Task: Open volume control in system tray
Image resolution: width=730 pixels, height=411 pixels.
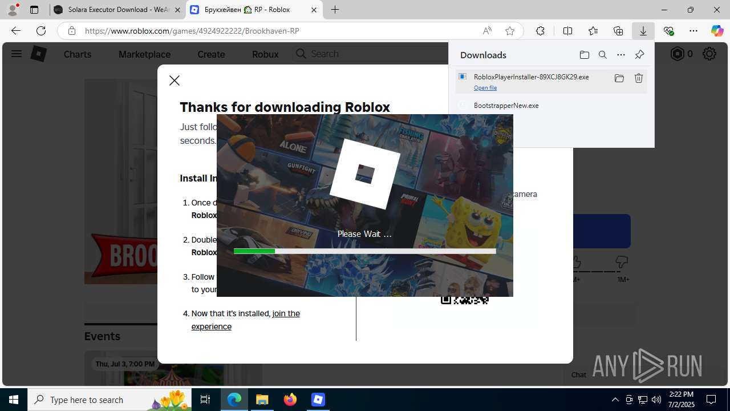Action: pyautogui.click(x=656, y=400)
